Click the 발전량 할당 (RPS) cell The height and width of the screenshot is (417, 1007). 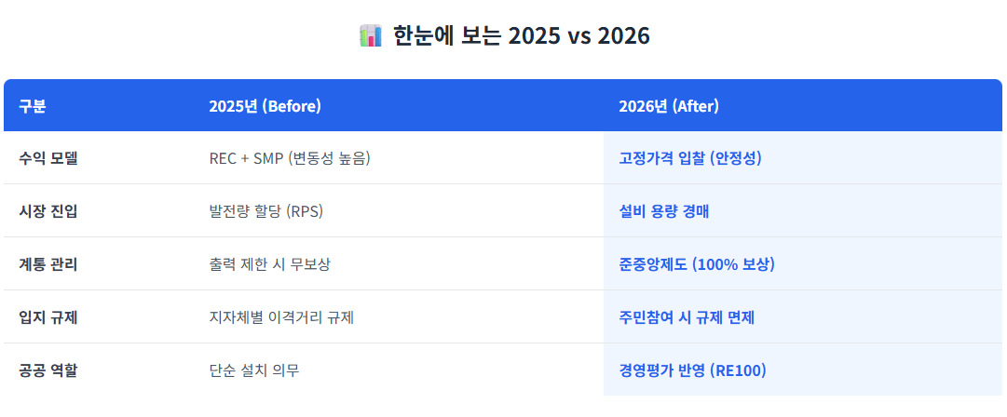pyautogui.click(x=266, y=211)
